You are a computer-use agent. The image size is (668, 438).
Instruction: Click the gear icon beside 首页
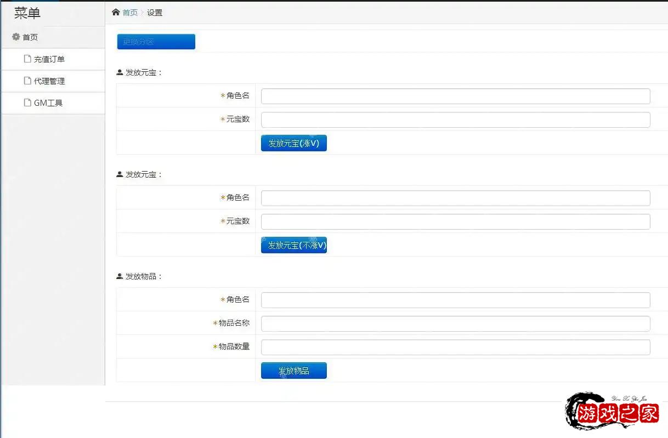pyautogui.click(x=15, y=37)
